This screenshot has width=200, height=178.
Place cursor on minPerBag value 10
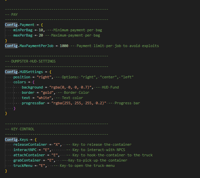41,30
